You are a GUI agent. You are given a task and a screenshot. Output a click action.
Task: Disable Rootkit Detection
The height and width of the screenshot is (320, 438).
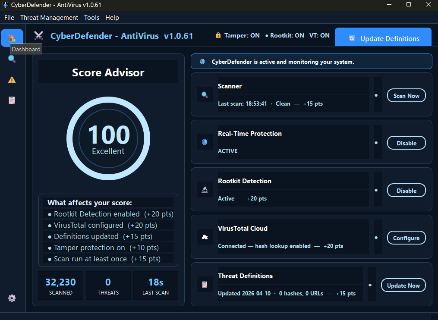[x=406, y=191]
